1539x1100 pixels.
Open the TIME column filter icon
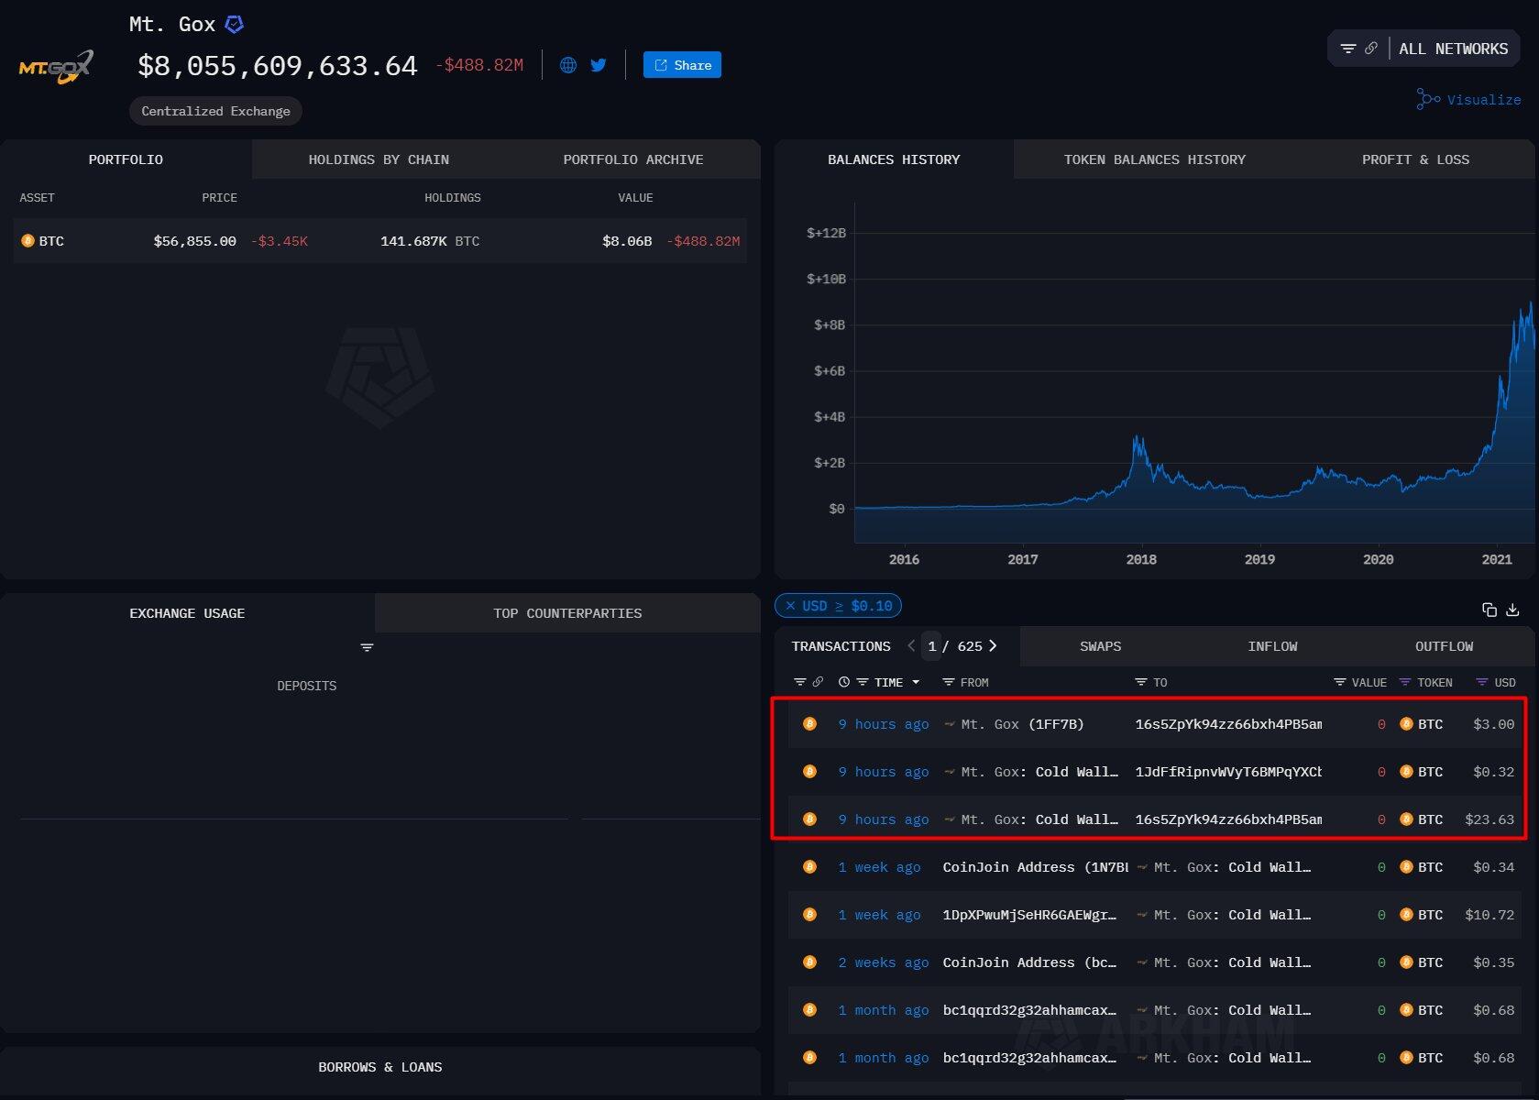pyautogui.click(x=863, y=682)
